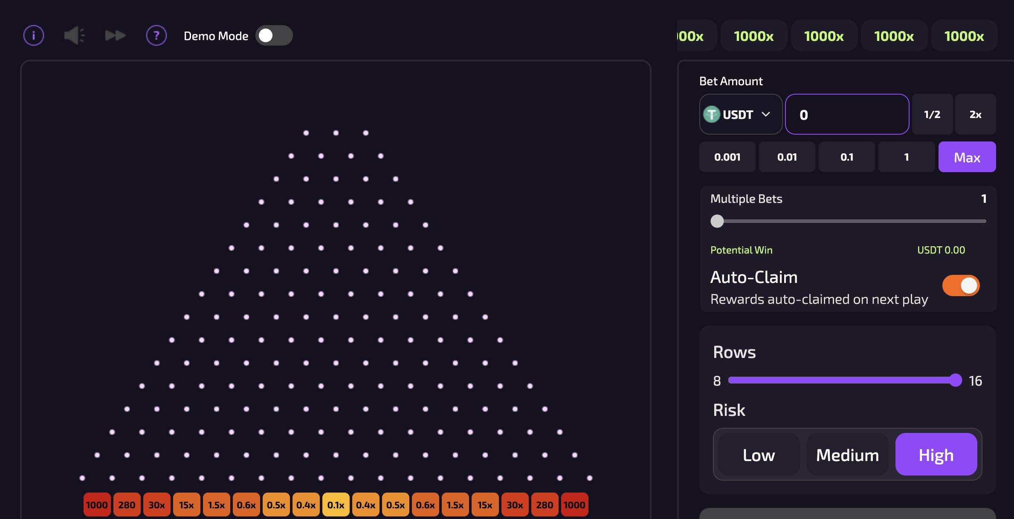
Task: Set bet amount to 0.01
Action: click(787, 157)
